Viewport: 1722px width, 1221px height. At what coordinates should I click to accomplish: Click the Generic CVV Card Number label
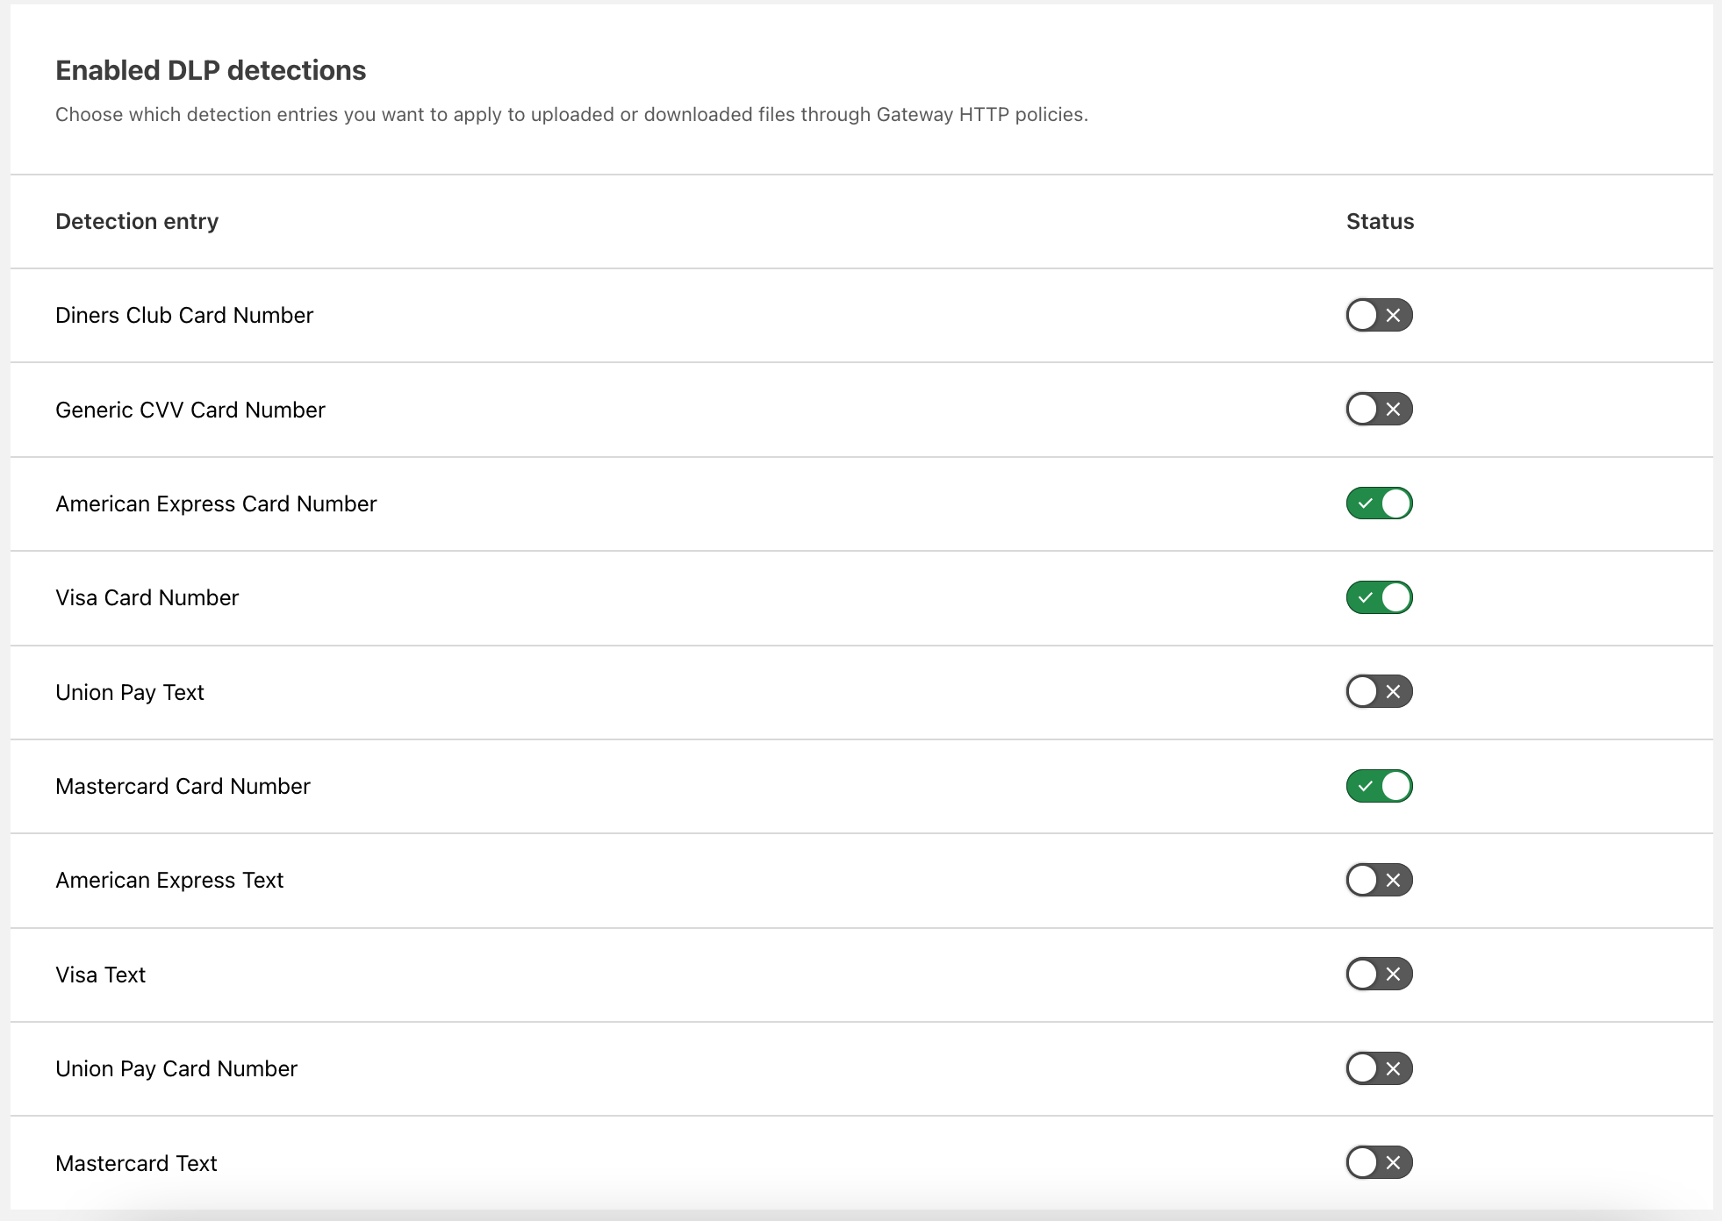(x=190, y=410)
